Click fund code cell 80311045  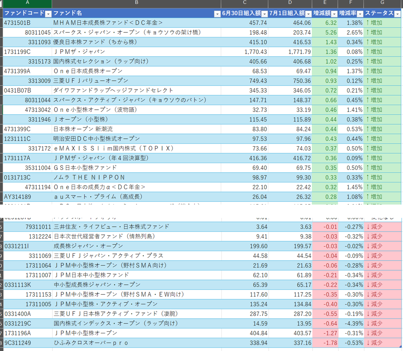click(27, 32)
